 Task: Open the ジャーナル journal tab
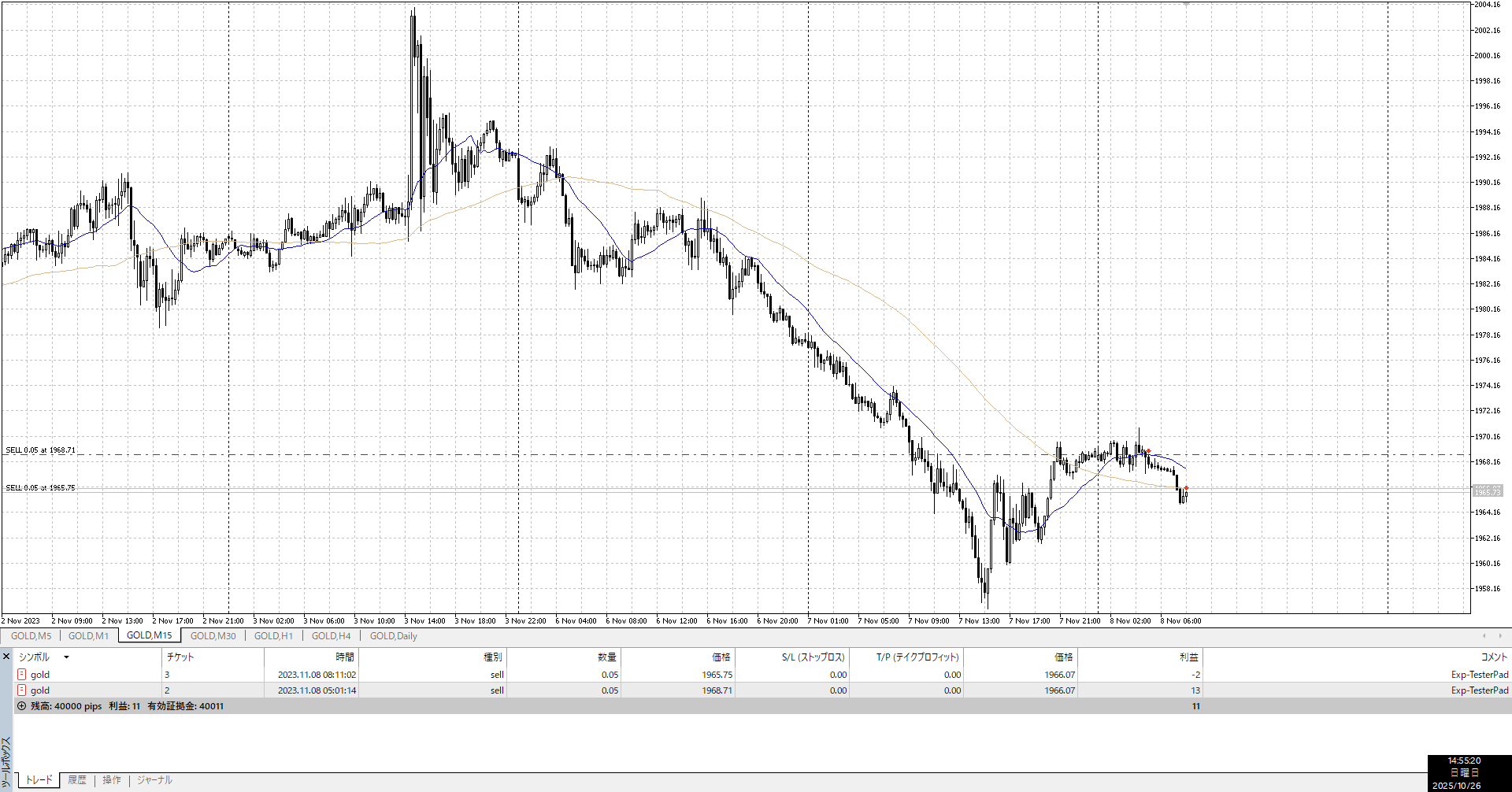[154, 780]
